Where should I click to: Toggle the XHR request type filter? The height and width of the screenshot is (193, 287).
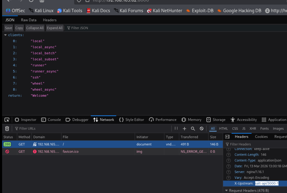tap(253, 128)
